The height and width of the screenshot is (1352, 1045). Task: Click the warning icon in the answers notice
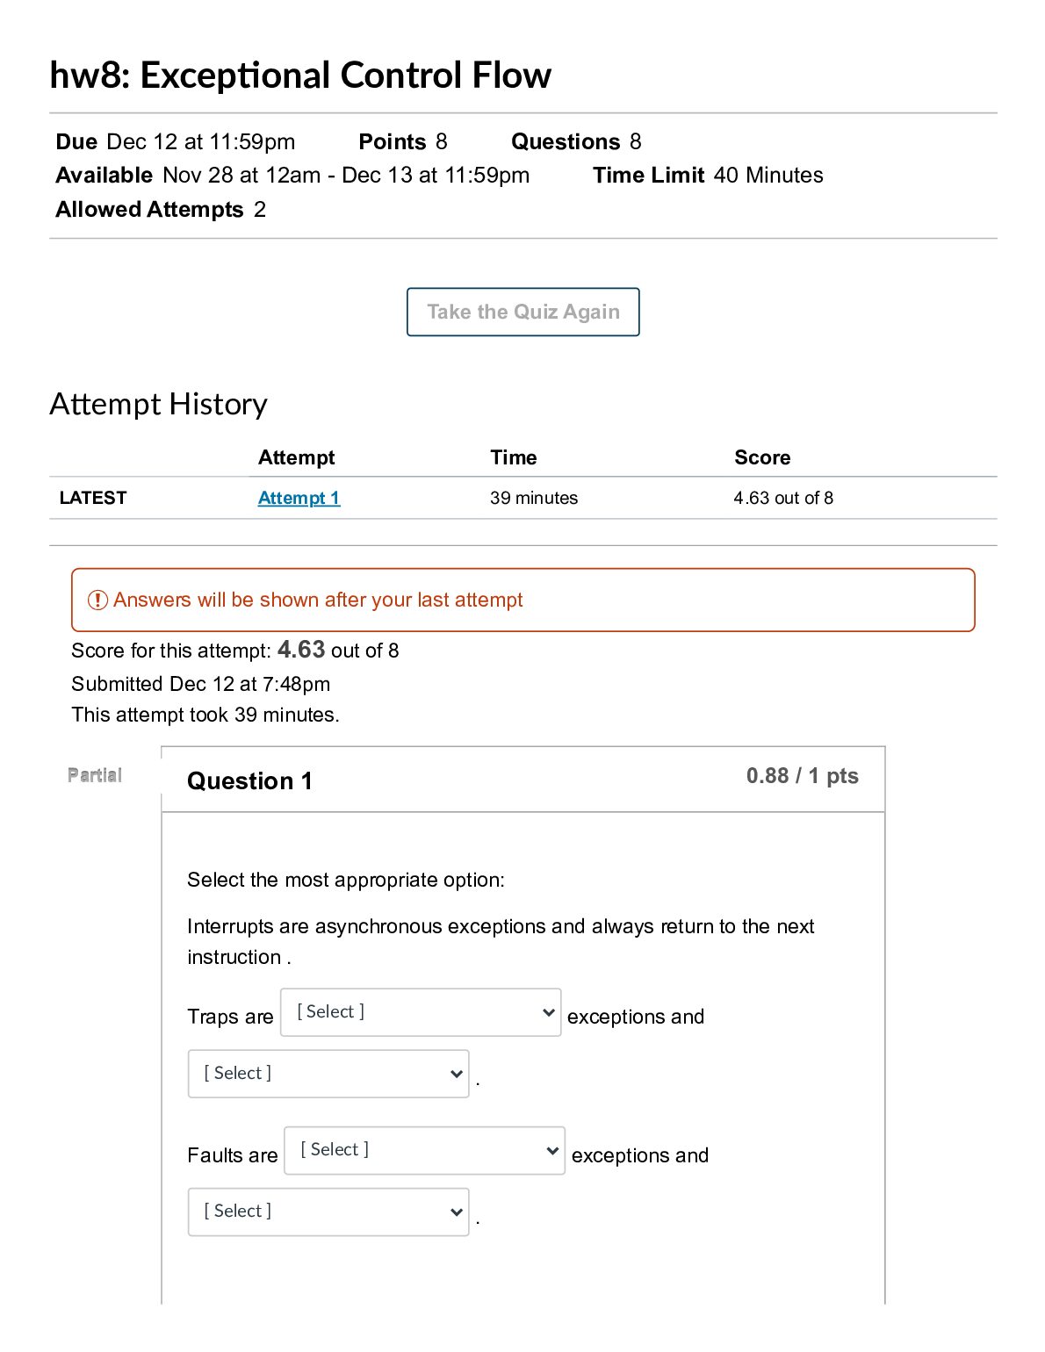pos(97,600)
